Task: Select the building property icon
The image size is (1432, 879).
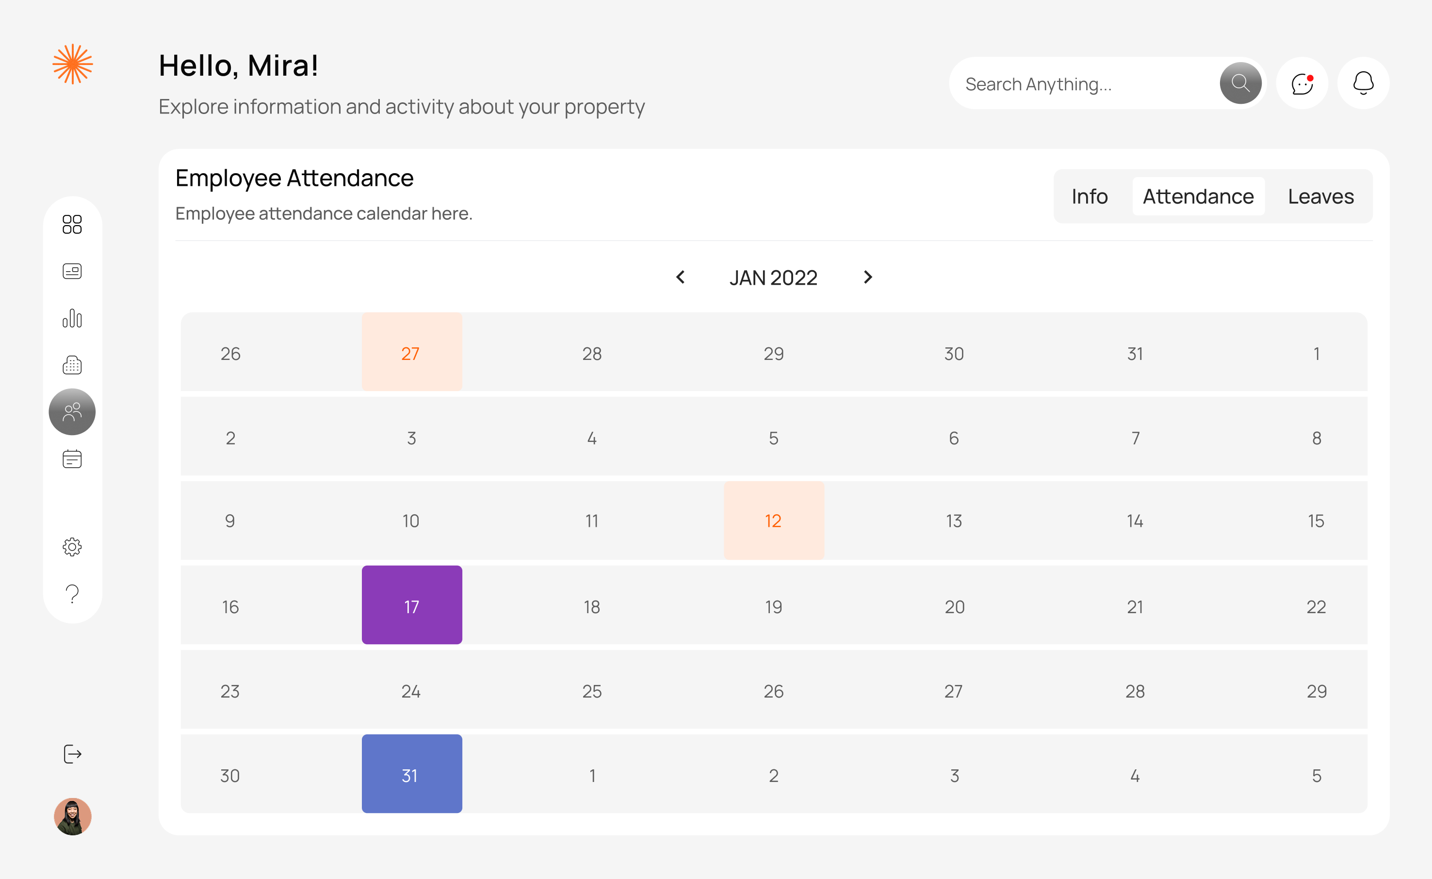Action: pos(72,365)
